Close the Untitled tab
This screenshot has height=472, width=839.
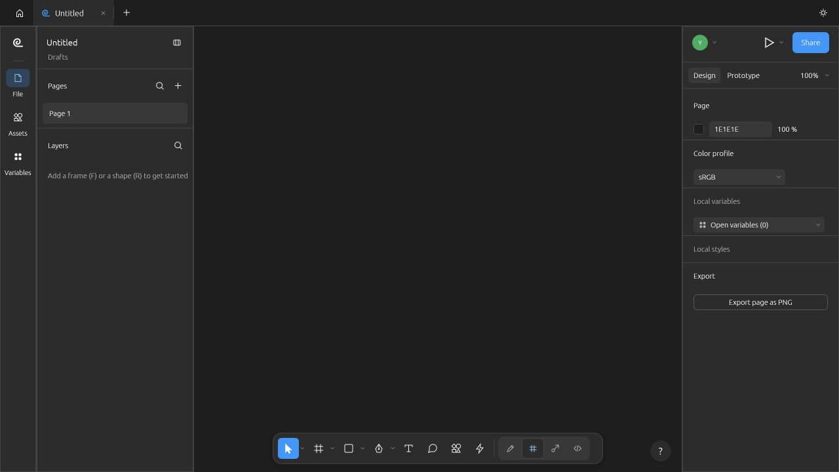coord(103,13)
